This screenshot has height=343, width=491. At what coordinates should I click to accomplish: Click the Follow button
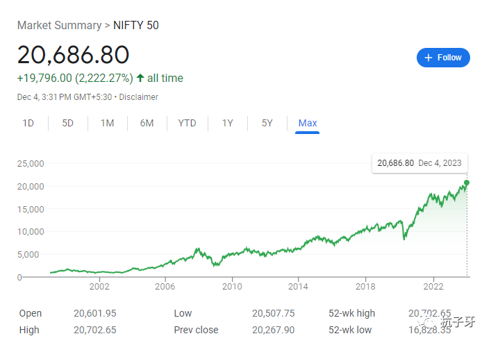click(443, 58)
